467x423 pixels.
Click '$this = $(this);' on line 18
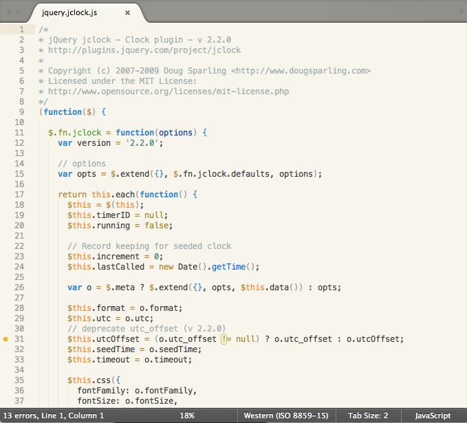tap(106, 205)
